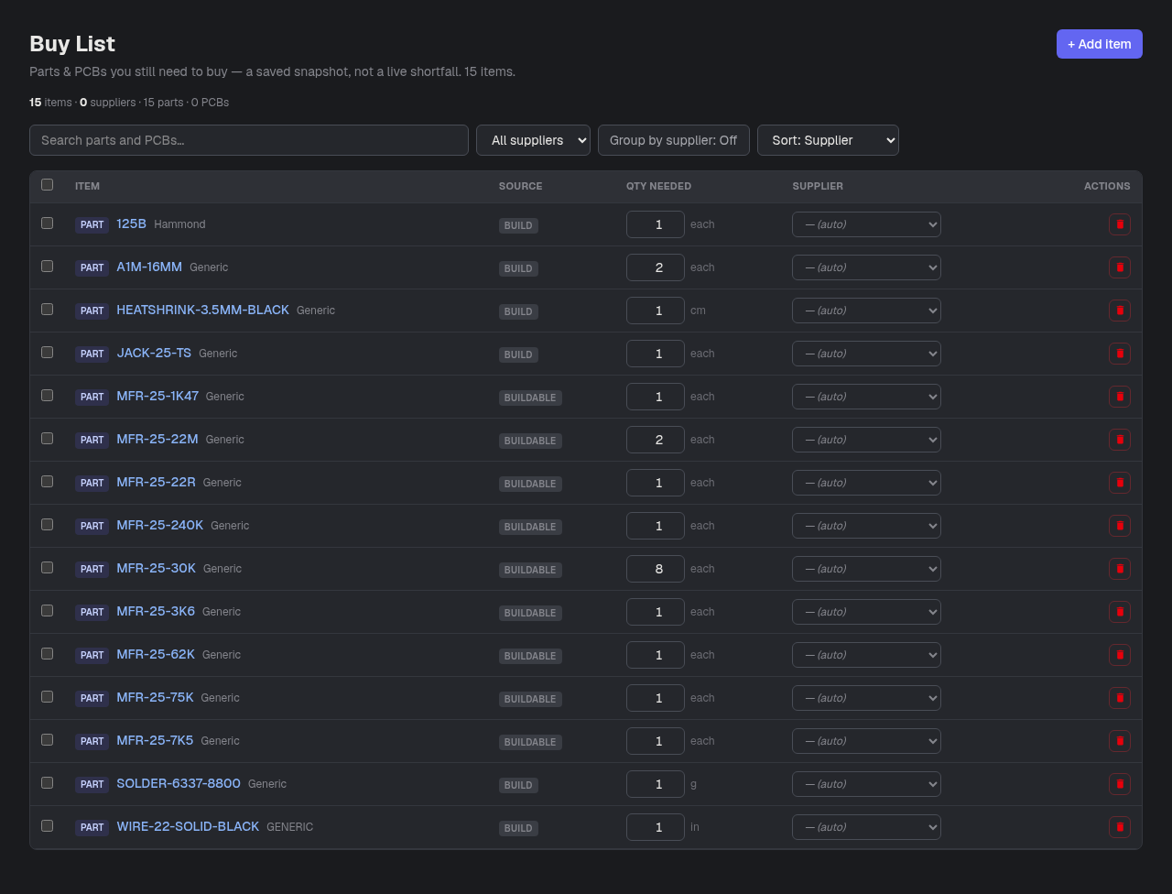Click the BUILD badge on JACK-25-TS

point(518,354)
